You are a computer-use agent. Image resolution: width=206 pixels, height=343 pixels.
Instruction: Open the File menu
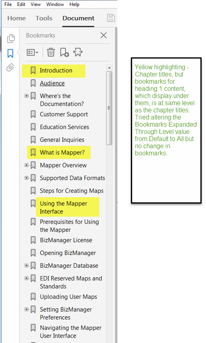click(x=8, y=4)
